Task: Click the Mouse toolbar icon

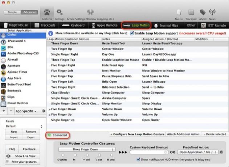Action: (179, 12)
